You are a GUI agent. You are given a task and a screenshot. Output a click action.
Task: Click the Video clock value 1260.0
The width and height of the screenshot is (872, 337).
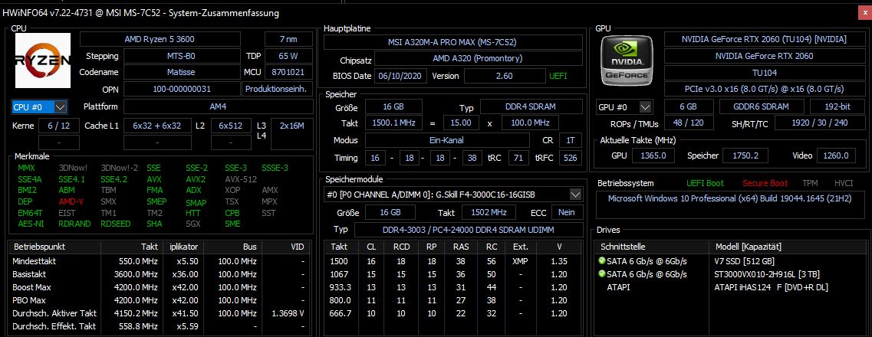coord(837,156)
